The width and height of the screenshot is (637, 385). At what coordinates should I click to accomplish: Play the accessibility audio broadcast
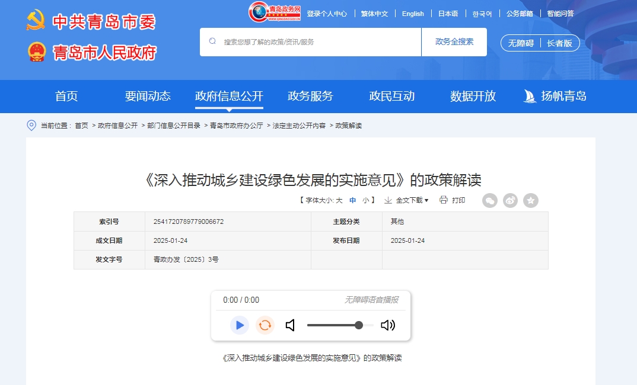click(x=240, y=325)
